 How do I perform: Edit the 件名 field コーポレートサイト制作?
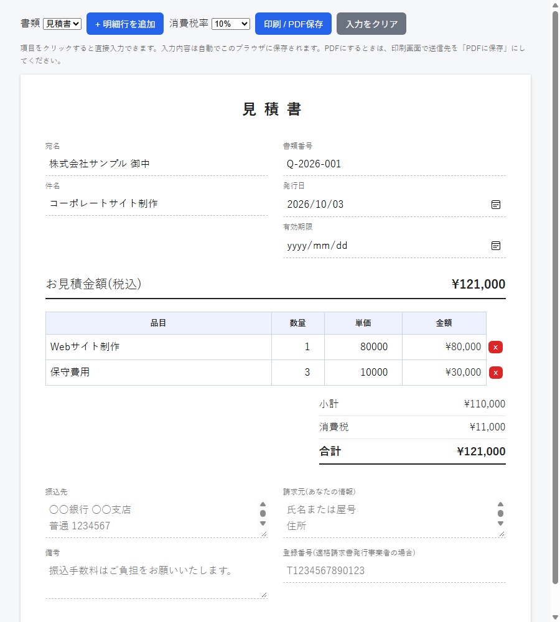[x=157, y=203]
